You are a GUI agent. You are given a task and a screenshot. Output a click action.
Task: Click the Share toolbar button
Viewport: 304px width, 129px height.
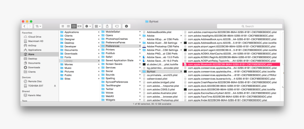(107, 26)
